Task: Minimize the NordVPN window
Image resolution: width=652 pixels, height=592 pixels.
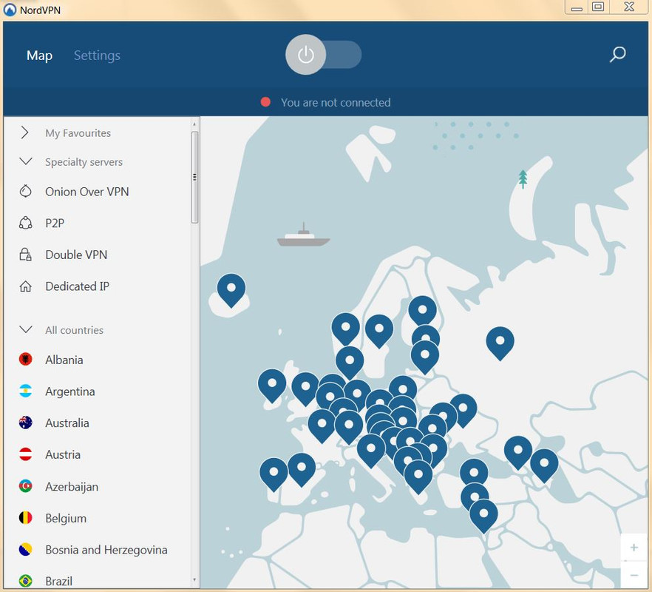Action: [x=577, y=7]
